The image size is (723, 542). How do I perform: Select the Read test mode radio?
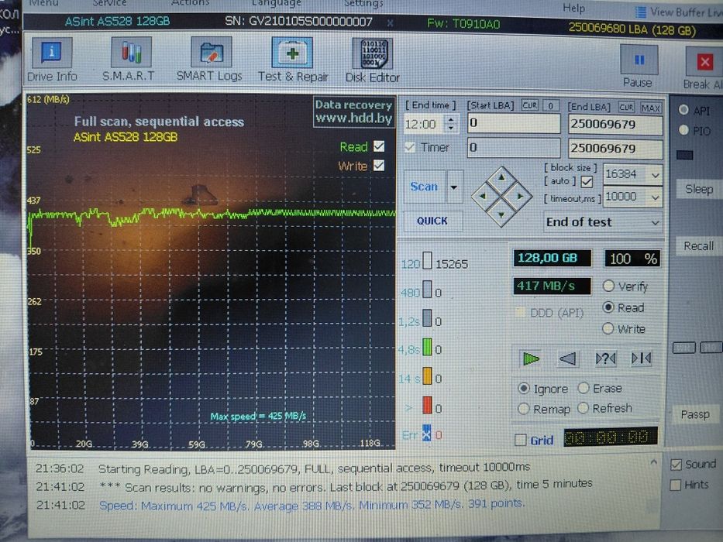[x=608, y=307]
